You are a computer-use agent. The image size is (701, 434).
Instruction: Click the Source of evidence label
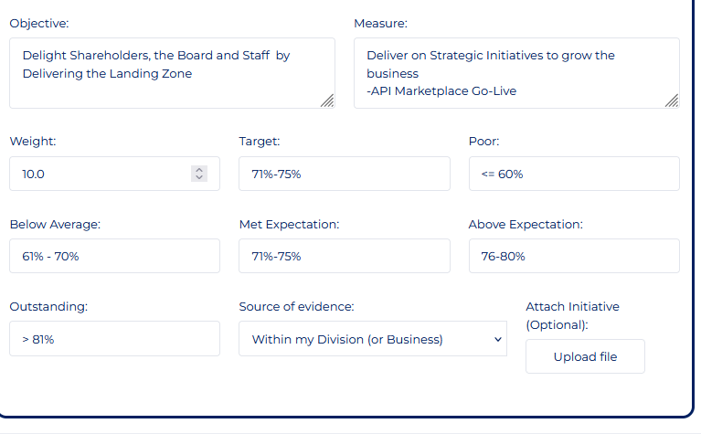pyautogui.click(x=296, y=306)
